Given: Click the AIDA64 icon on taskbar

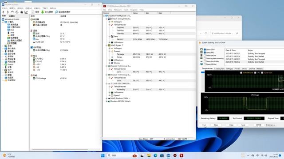Looking at the screenshot, I should (x=169, y=155).
